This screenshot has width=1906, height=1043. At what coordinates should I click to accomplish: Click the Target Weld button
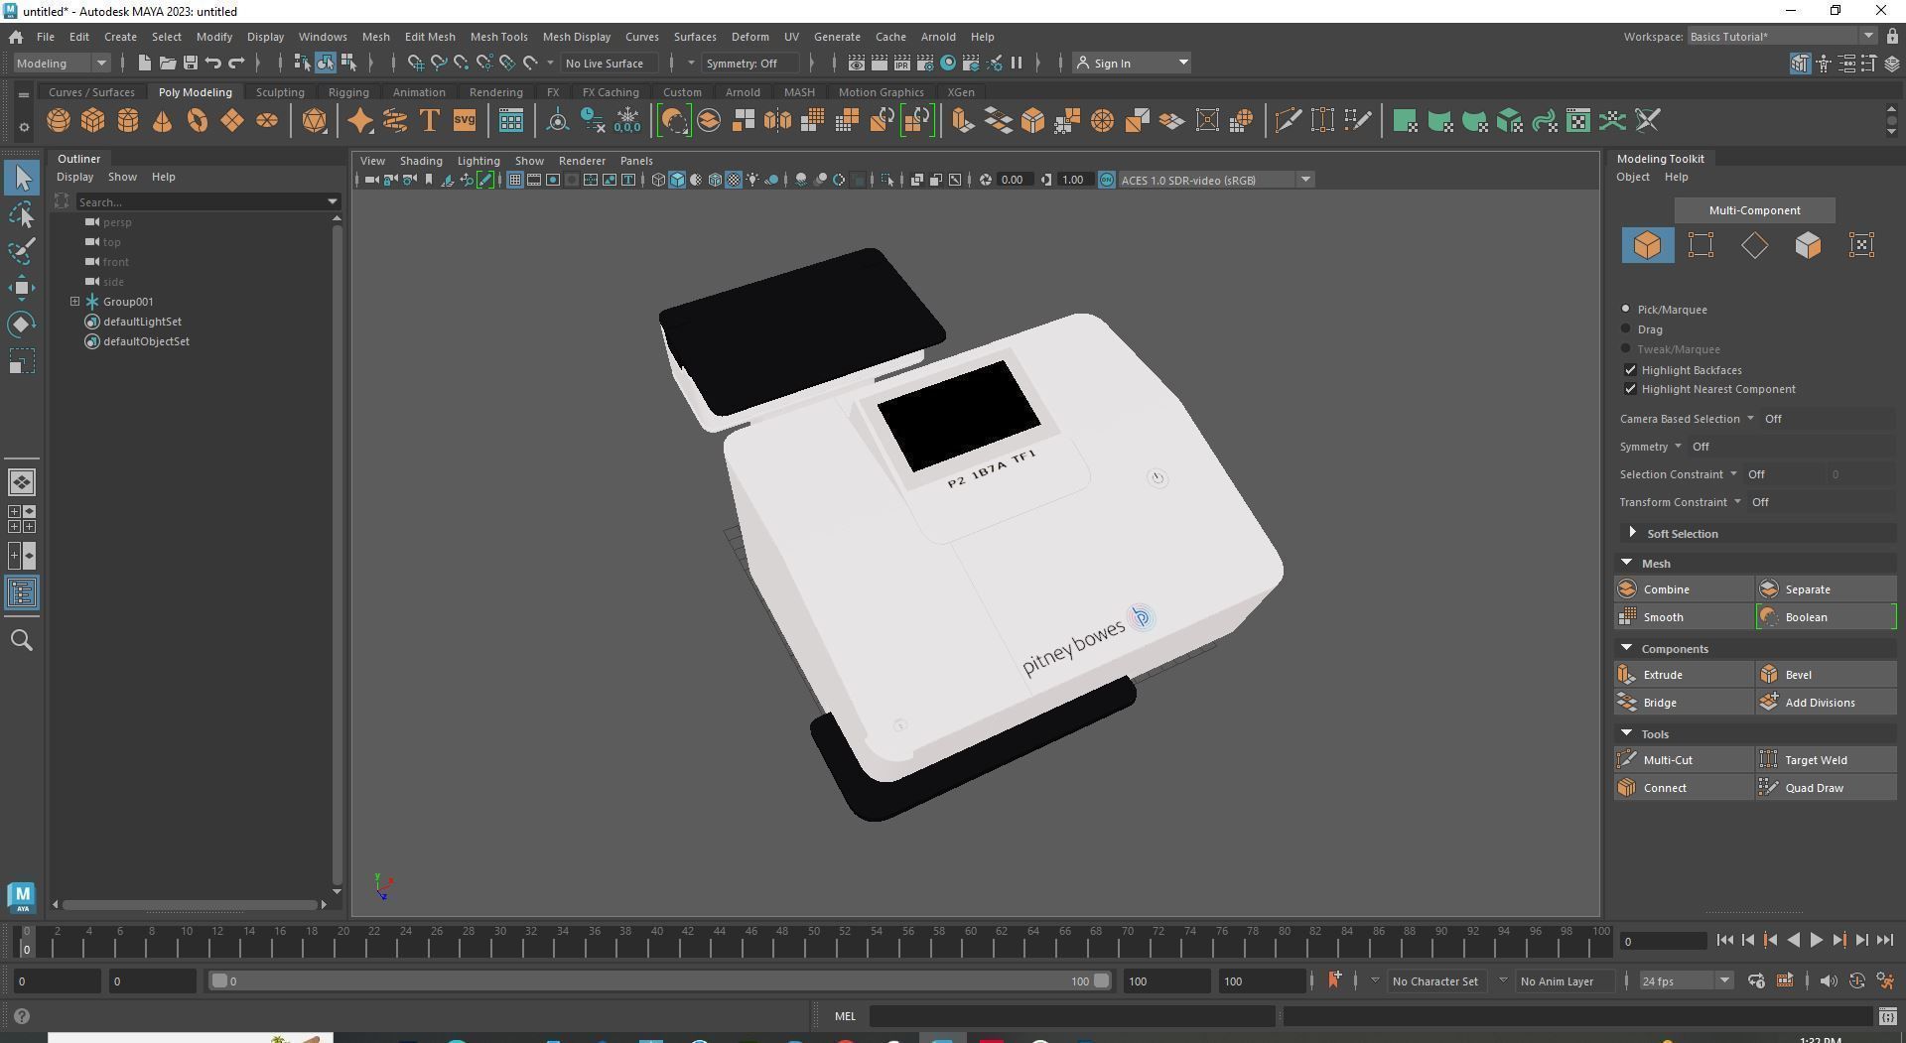(1827, 760)
